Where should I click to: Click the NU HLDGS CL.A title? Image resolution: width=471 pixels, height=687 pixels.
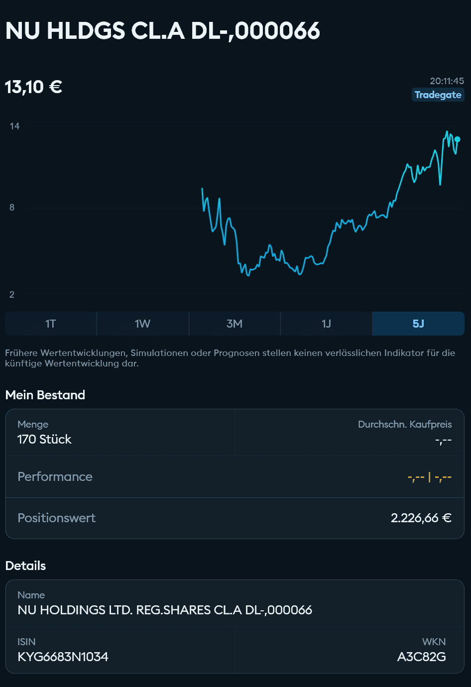click(x=163, y=31)
